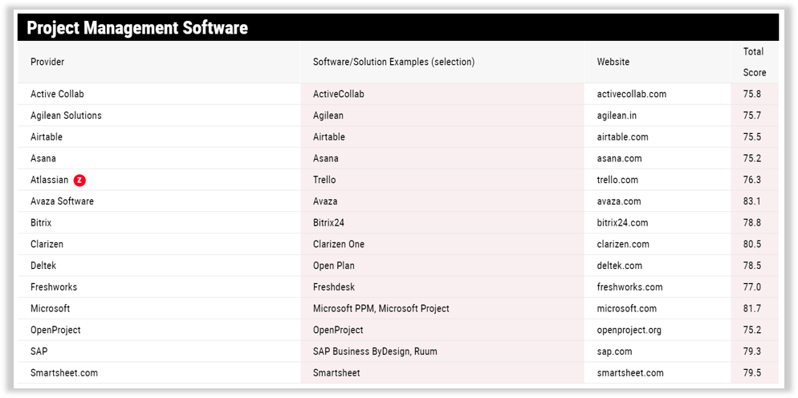Screen dimensions: 798x398
Task: Click the 83.1 score for Avaza
Action: pyautogui.click(x=752, y=201)
